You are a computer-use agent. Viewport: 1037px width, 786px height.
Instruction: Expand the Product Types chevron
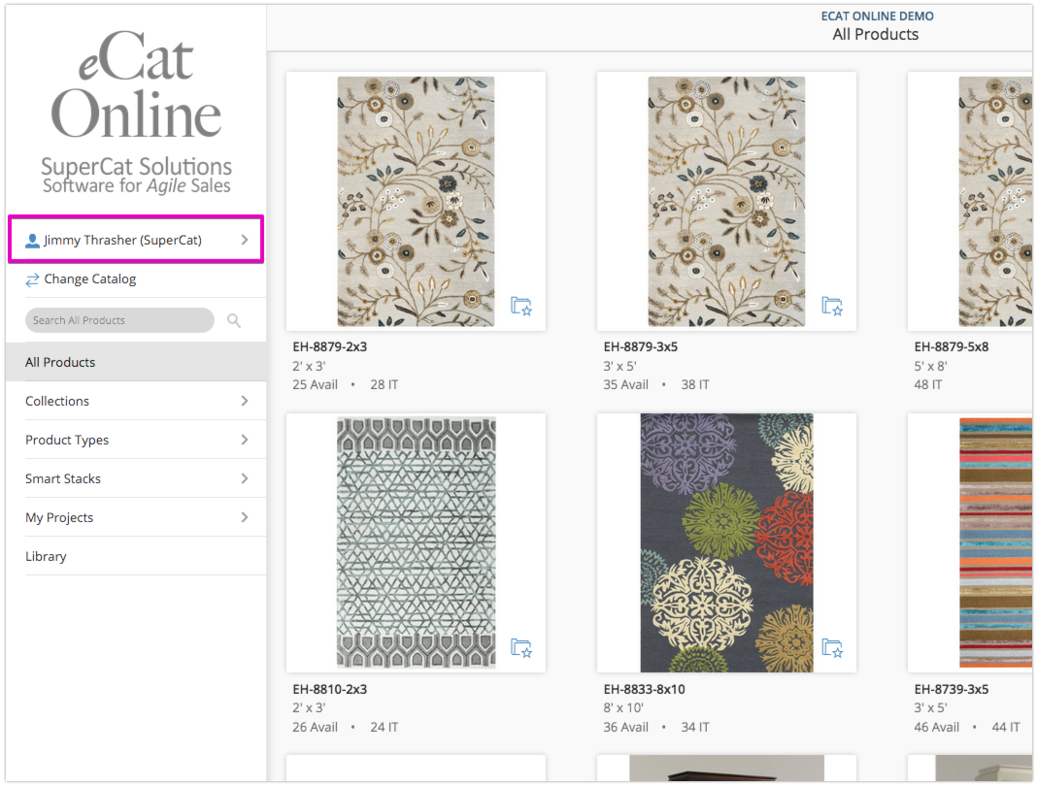245,440
